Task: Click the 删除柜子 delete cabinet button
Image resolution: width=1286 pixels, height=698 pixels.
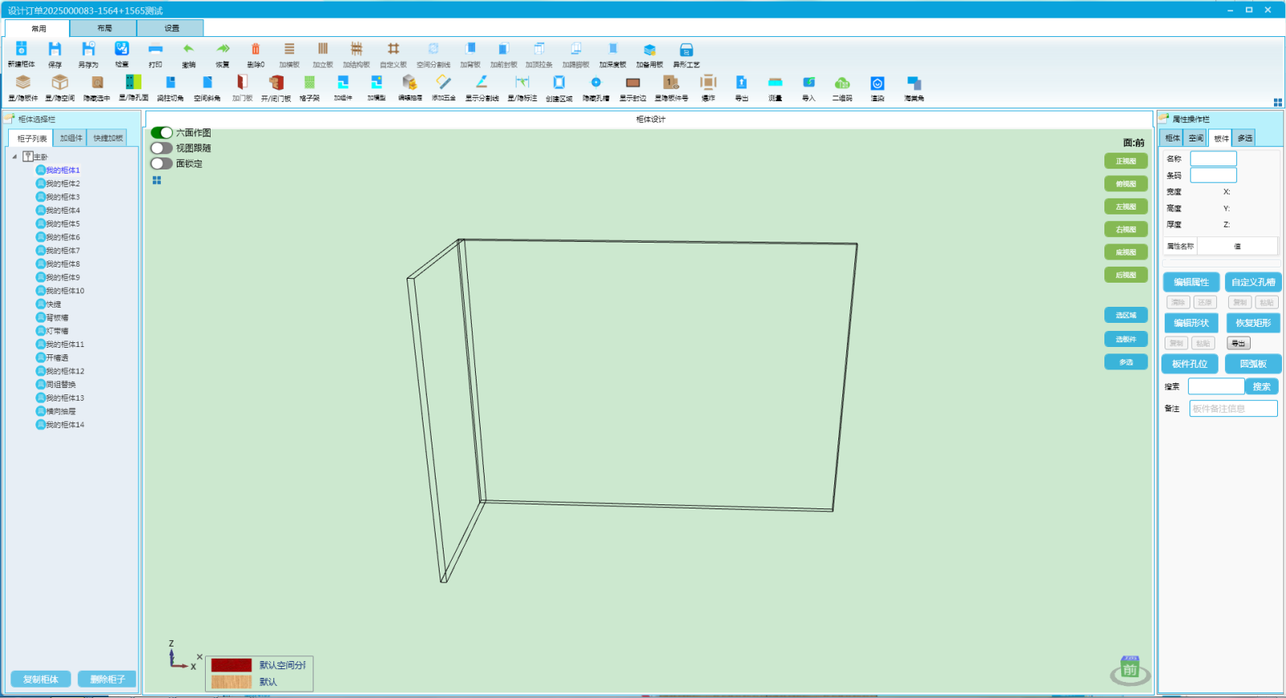Action: coord(107,679)
